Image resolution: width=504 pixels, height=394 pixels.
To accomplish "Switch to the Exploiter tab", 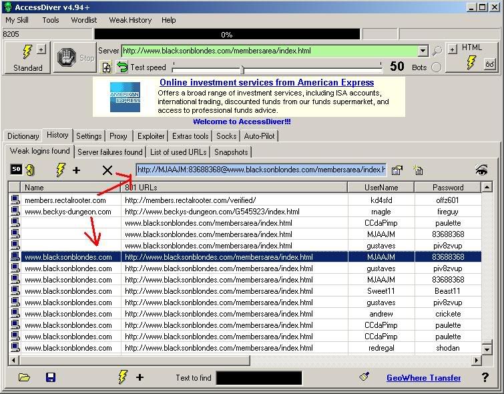I will [151, 136].
